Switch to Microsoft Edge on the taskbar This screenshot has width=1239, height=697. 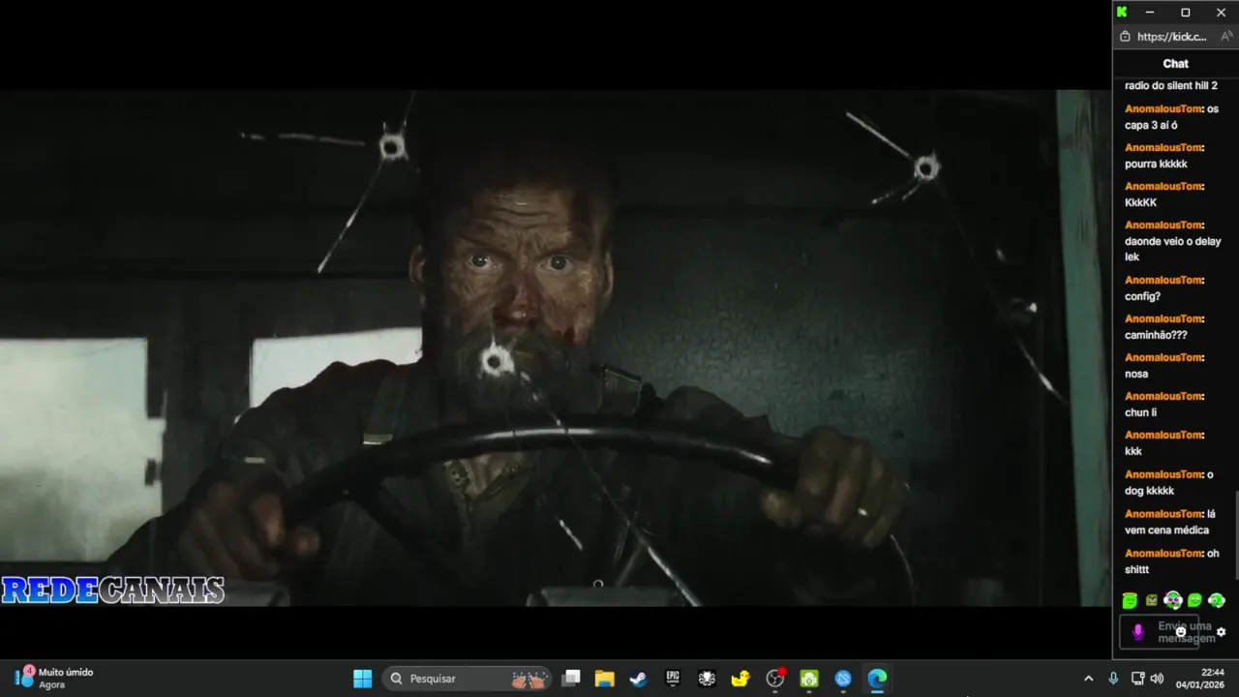coord(877,679)
